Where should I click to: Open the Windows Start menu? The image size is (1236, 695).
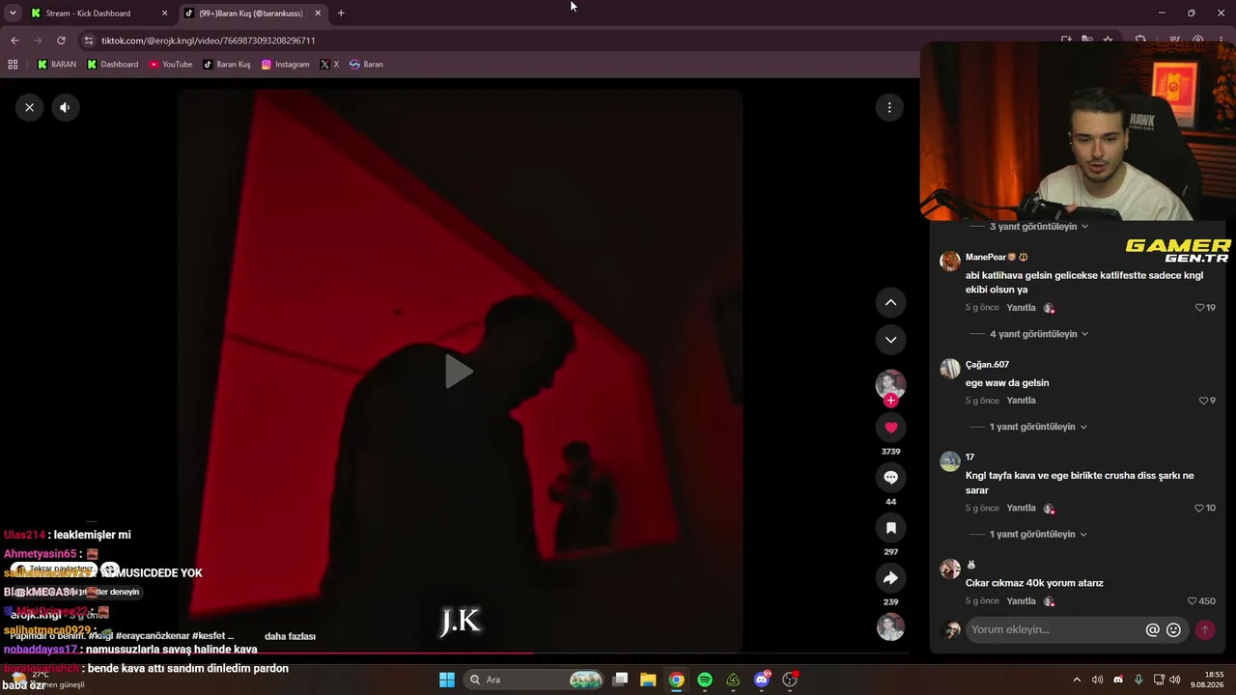click(447, 680)
